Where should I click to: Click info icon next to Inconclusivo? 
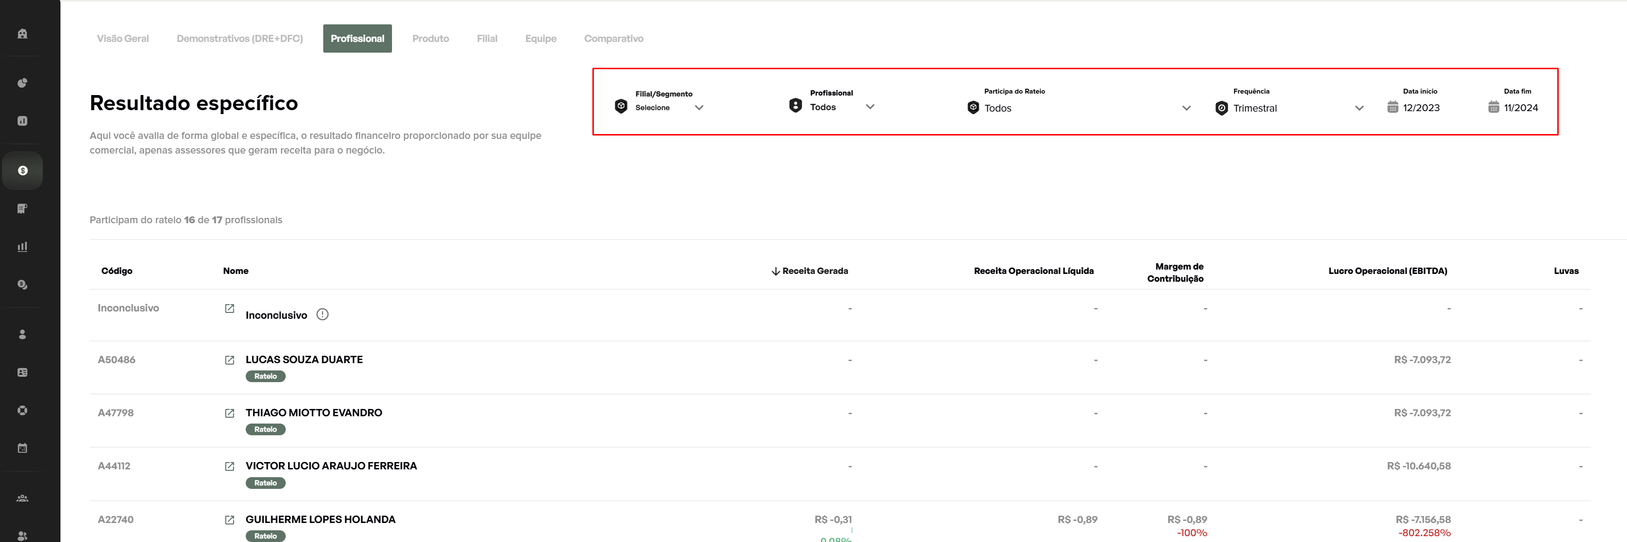[x=322, y=314]
